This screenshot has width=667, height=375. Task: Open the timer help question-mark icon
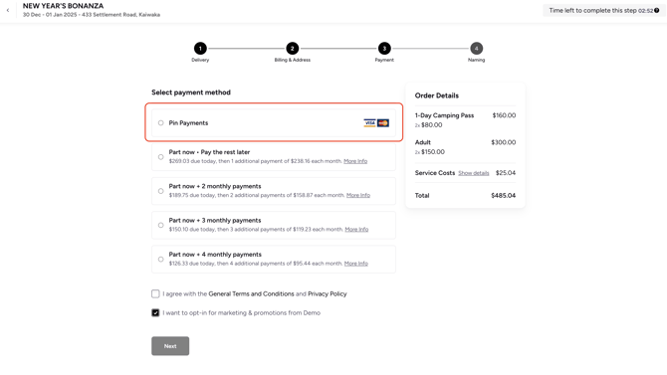[657, 11]
